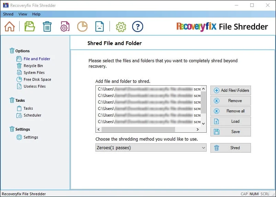Click the Load button
Screen dimensions: 276x197
coord(231,121)
